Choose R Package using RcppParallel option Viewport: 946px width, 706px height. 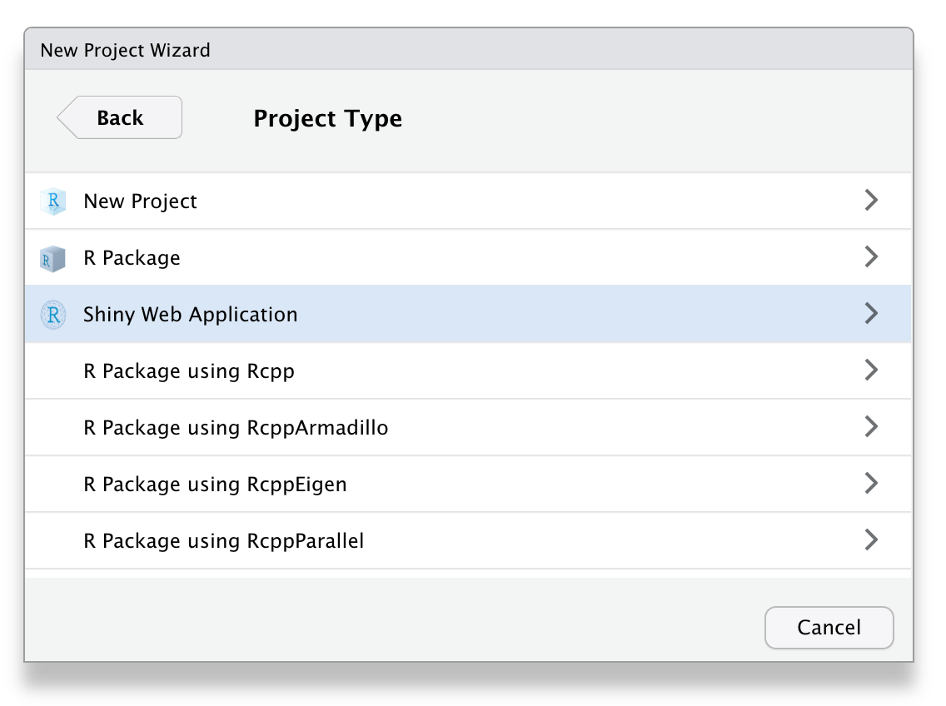pyautogui.click(x=223, y=541)
